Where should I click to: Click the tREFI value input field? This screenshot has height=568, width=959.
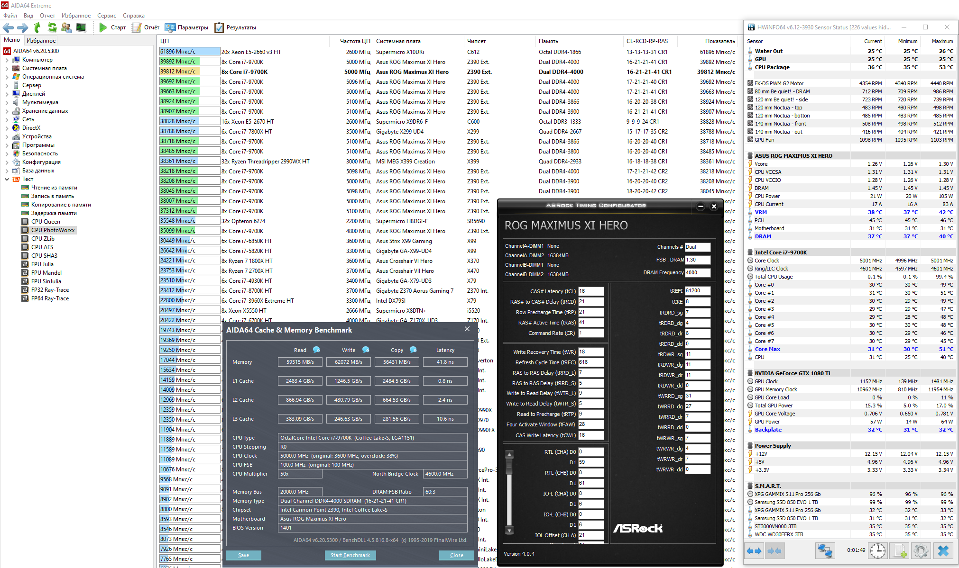pyautogui.click(x=697, y=290)
